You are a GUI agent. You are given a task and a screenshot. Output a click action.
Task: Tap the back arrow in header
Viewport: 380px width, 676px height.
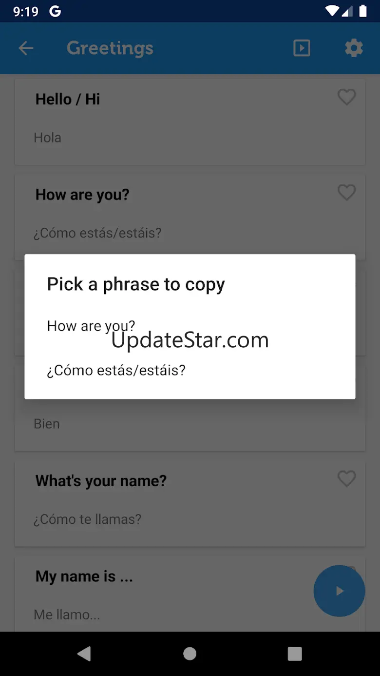pyautogui.click(x=26, y=48)
